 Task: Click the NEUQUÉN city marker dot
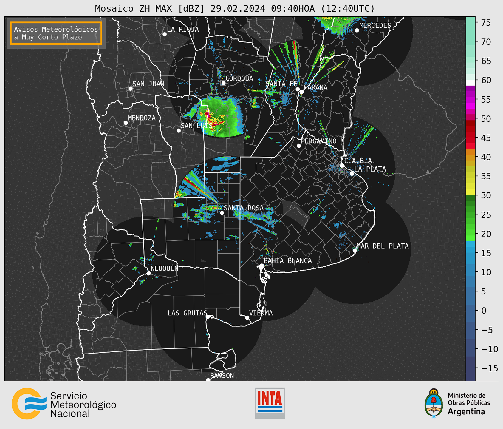point(148,273)
